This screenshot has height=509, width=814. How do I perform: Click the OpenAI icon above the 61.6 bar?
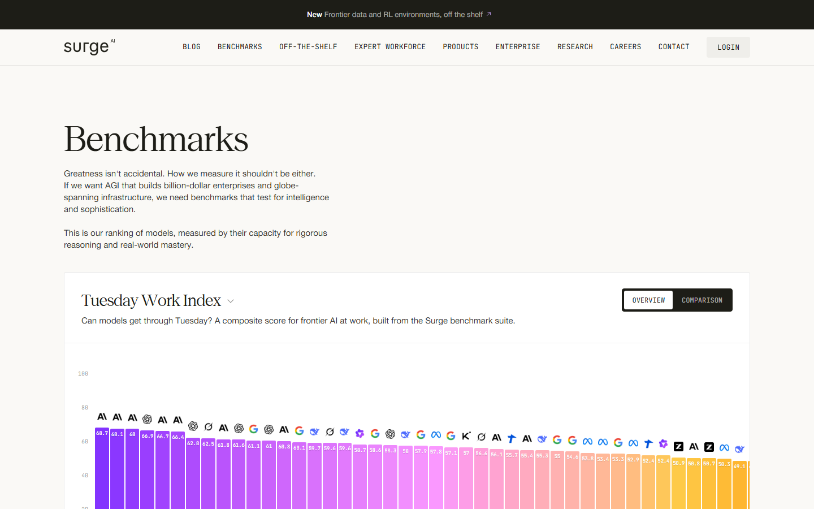point(239,428)
